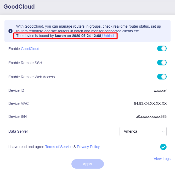
Task: Click the Apply button
Action: click(x=88, y=164)
